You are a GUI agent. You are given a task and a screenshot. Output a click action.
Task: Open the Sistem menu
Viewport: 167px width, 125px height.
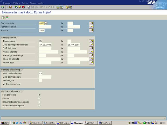[33, 3]
